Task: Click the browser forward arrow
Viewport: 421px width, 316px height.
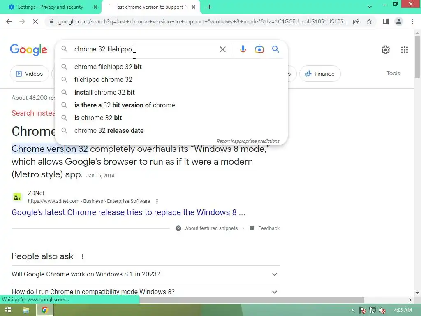Action: [22, 21]
